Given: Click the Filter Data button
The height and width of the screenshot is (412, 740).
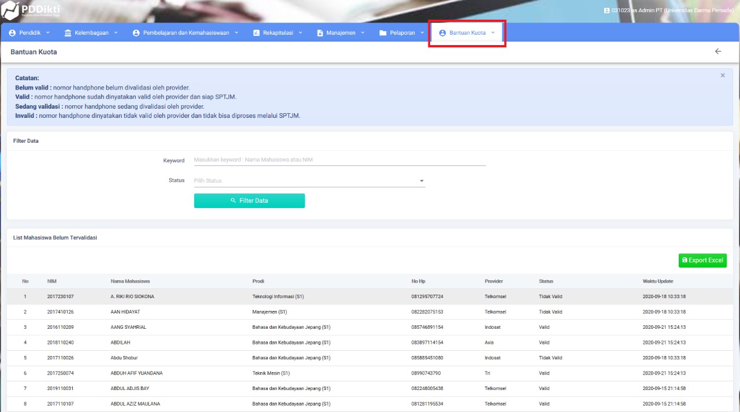Looking at the screenshot, I should click(x=249, y=201).
